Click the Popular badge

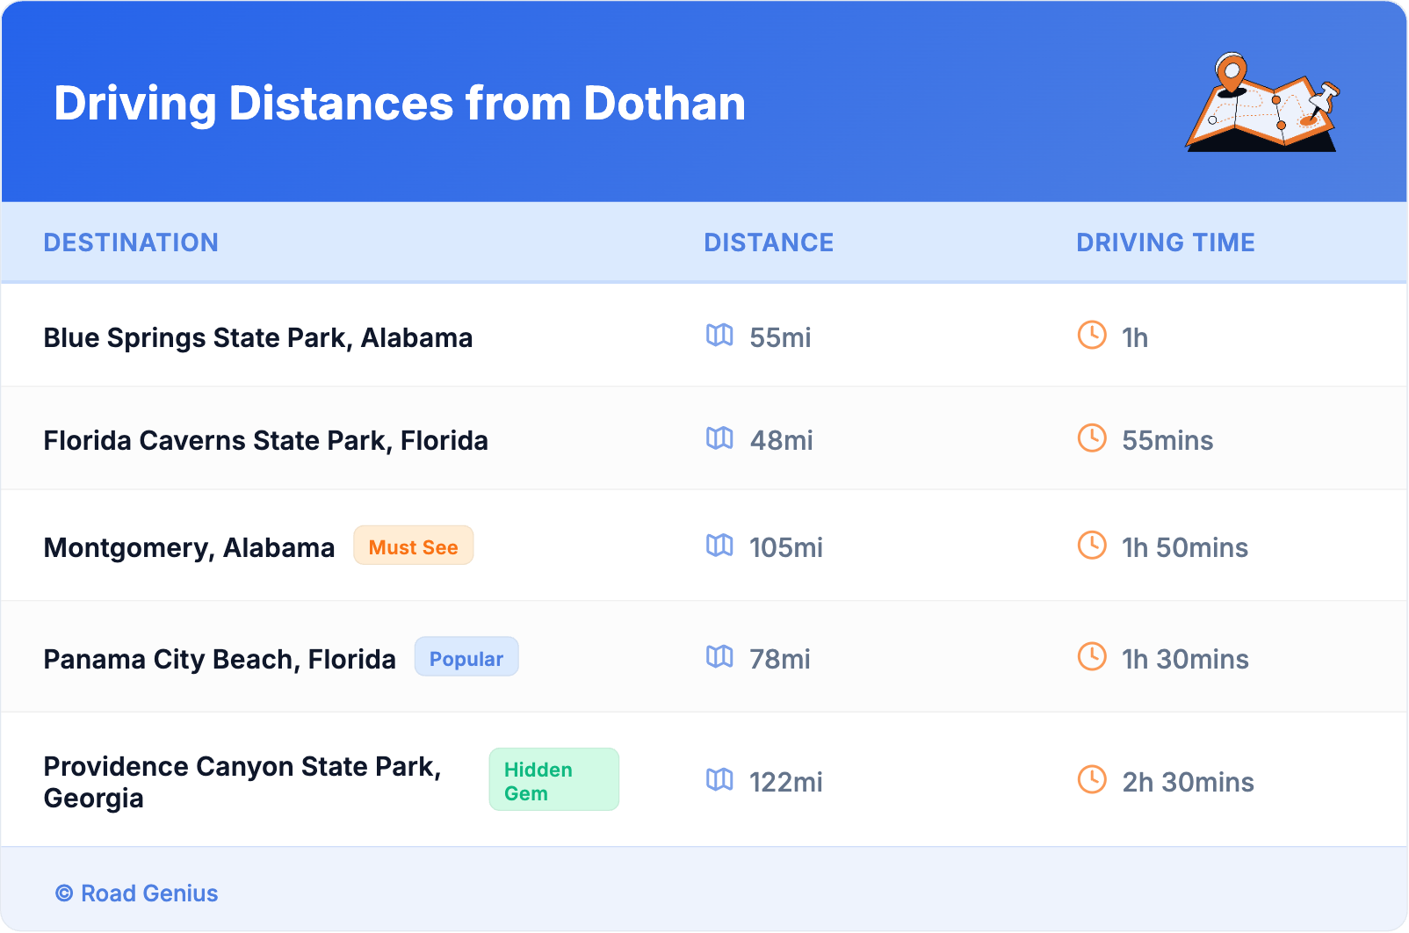(466, 657)
